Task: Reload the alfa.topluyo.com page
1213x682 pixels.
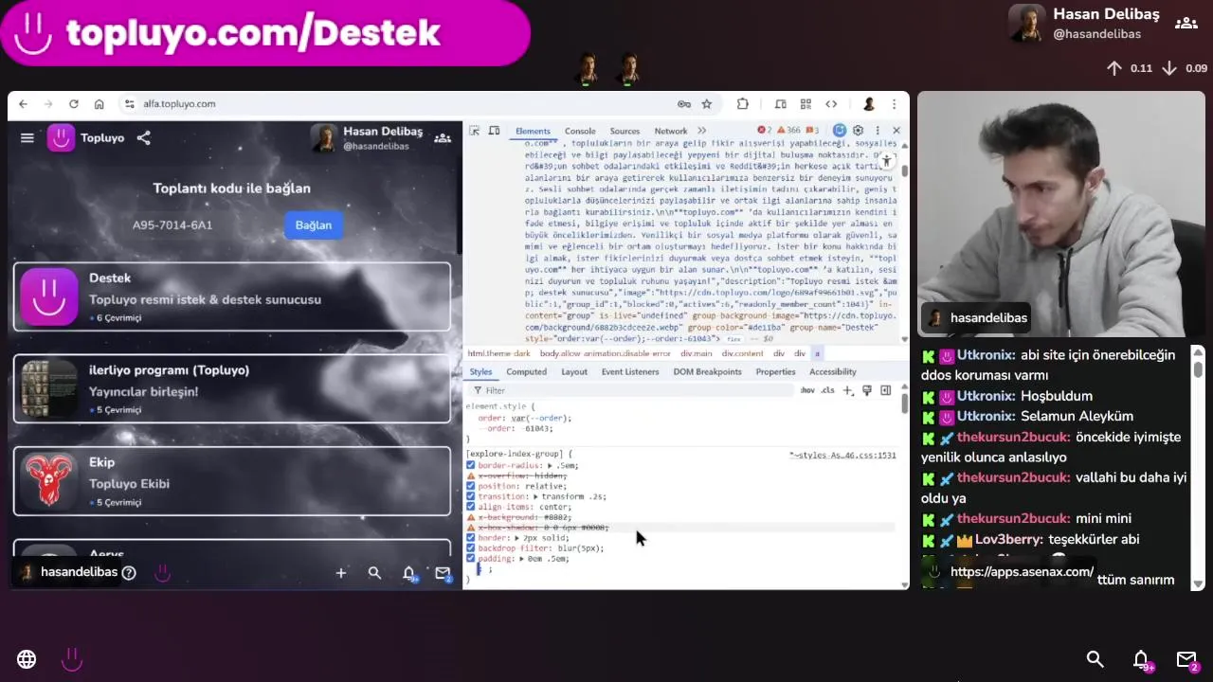Action: [x=73, y=104]
